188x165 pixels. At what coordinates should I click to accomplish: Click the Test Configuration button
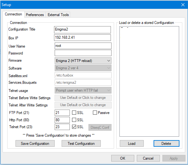click(x=81, y=144)
